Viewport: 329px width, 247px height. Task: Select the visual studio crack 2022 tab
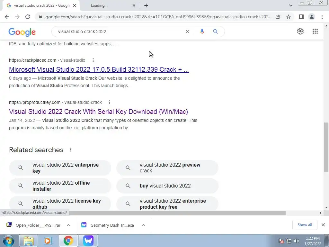click(41, 6)
